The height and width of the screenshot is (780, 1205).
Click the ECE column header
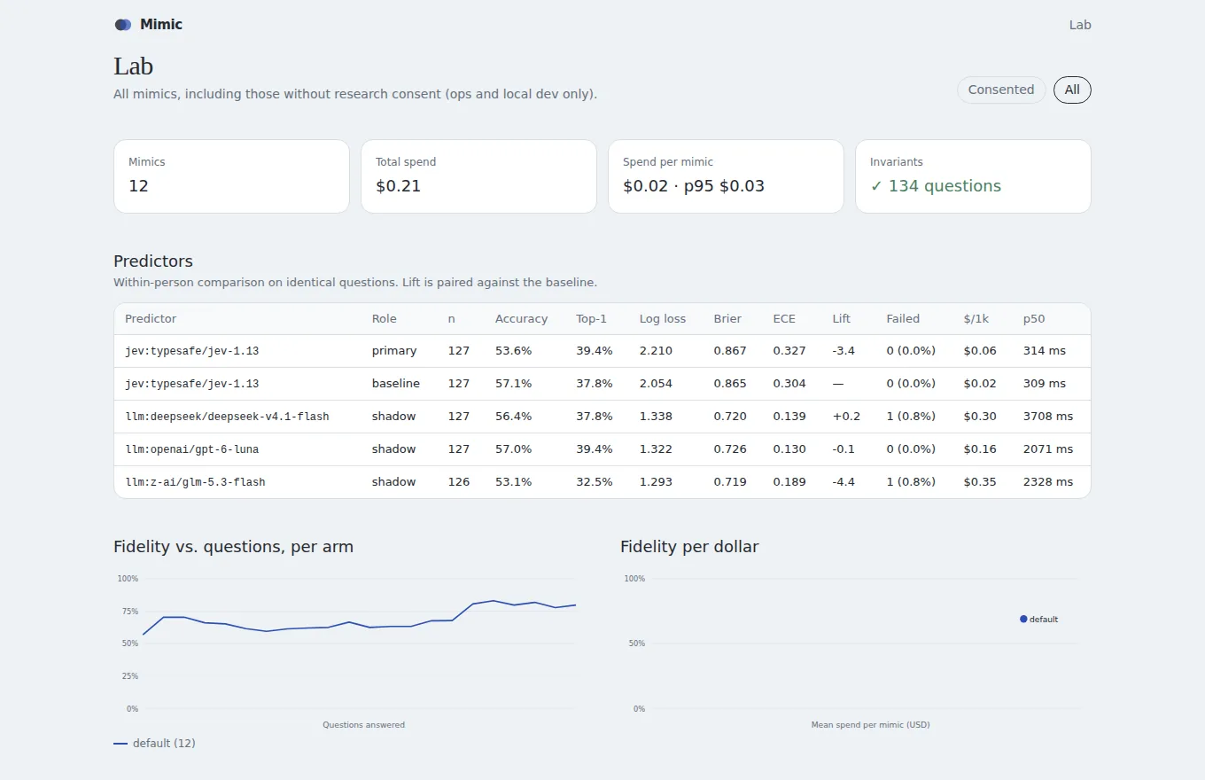784,319
